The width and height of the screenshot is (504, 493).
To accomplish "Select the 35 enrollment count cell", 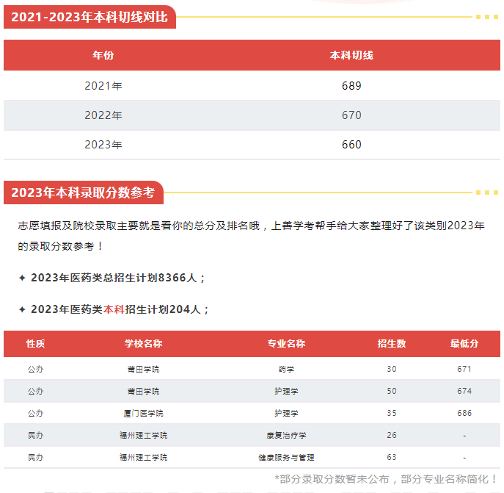I will click(x=392, y=413).
